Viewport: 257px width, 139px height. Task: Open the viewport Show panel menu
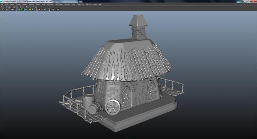[22, 7]
